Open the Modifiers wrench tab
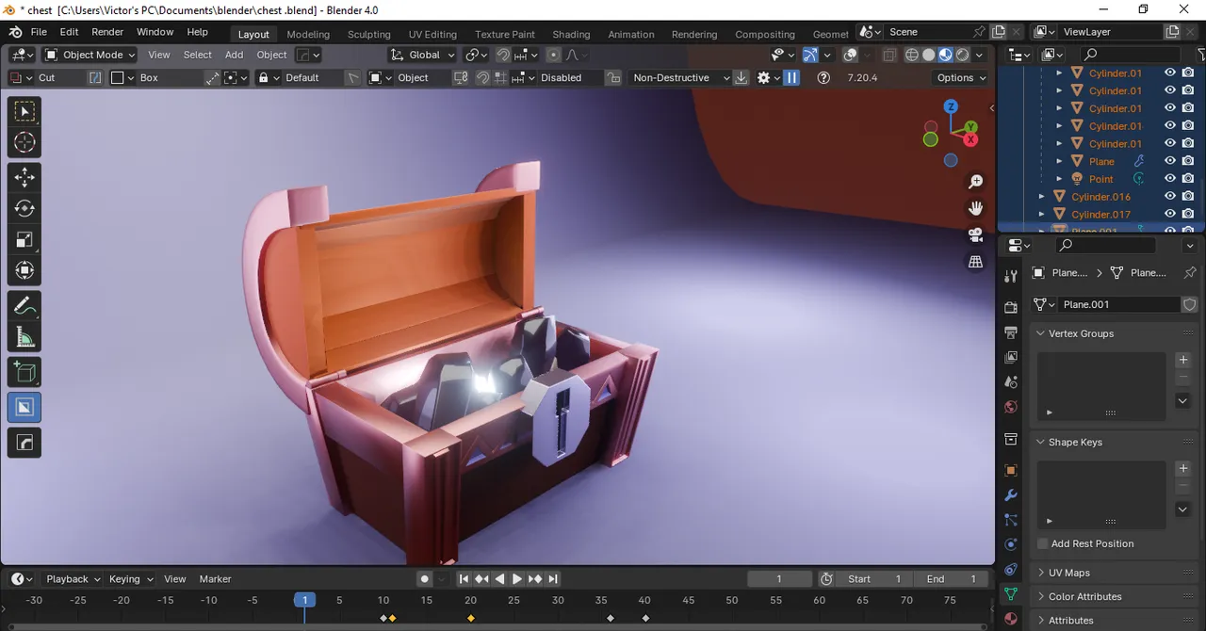 tap(1011, 495)
